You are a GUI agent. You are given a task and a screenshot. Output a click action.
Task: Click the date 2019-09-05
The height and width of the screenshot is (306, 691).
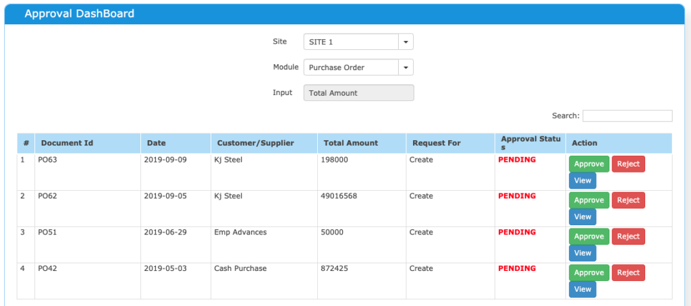(165, 196)
